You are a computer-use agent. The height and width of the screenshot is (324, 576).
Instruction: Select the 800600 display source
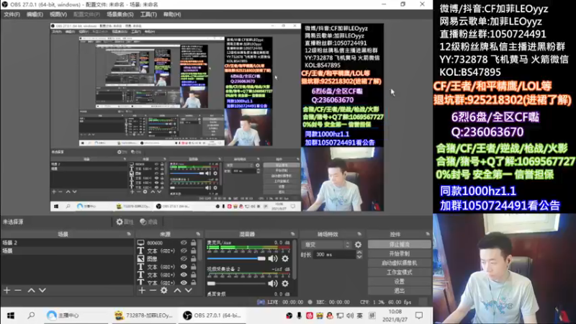pos(155,243)
